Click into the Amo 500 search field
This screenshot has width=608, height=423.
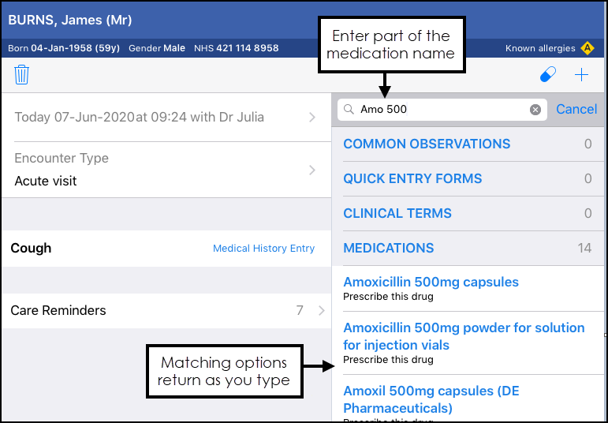tap(442, 110)
